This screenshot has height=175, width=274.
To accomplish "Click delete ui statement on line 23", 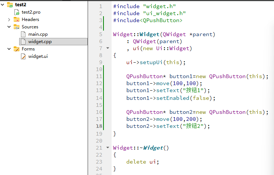I will click(x=143, y=162).
